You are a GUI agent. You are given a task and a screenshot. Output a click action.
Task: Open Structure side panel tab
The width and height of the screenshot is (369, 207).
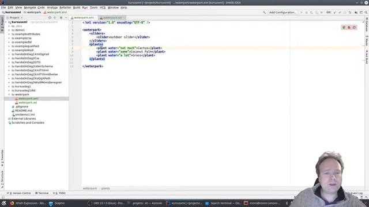pos(2,179)
